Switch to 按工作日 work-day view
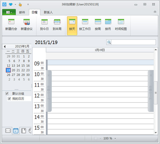 [85, 22]
